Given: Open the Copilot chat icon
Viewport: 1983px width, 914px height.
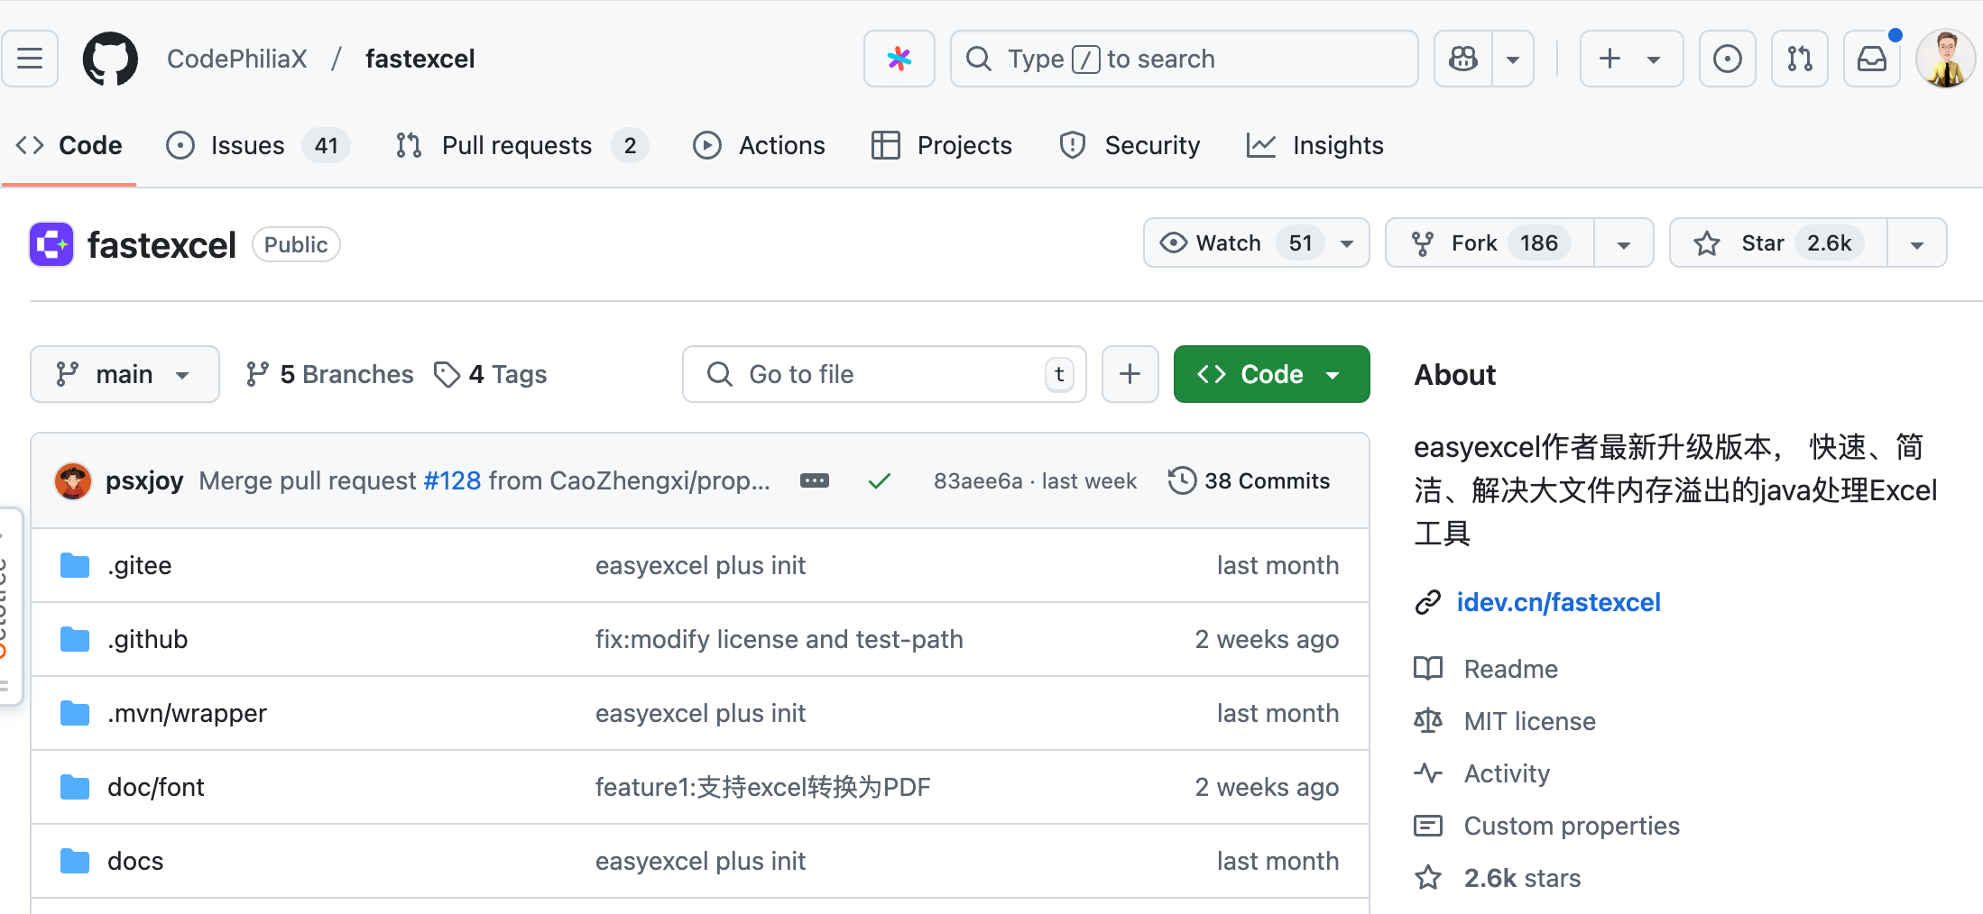Looking at the screenshot, I should [x=1463, y=59].
